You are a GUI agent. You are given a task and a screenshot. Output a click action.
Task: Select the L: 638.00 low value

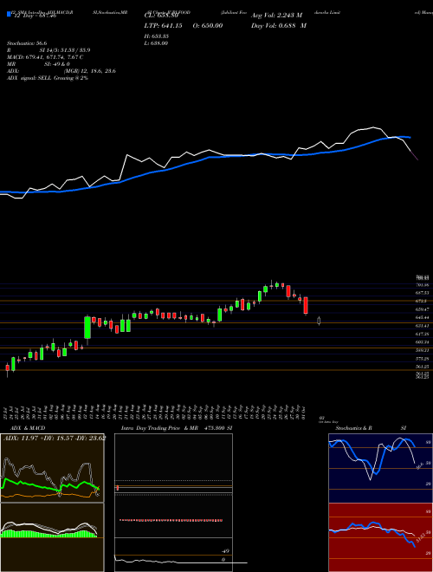click(156, 43)
